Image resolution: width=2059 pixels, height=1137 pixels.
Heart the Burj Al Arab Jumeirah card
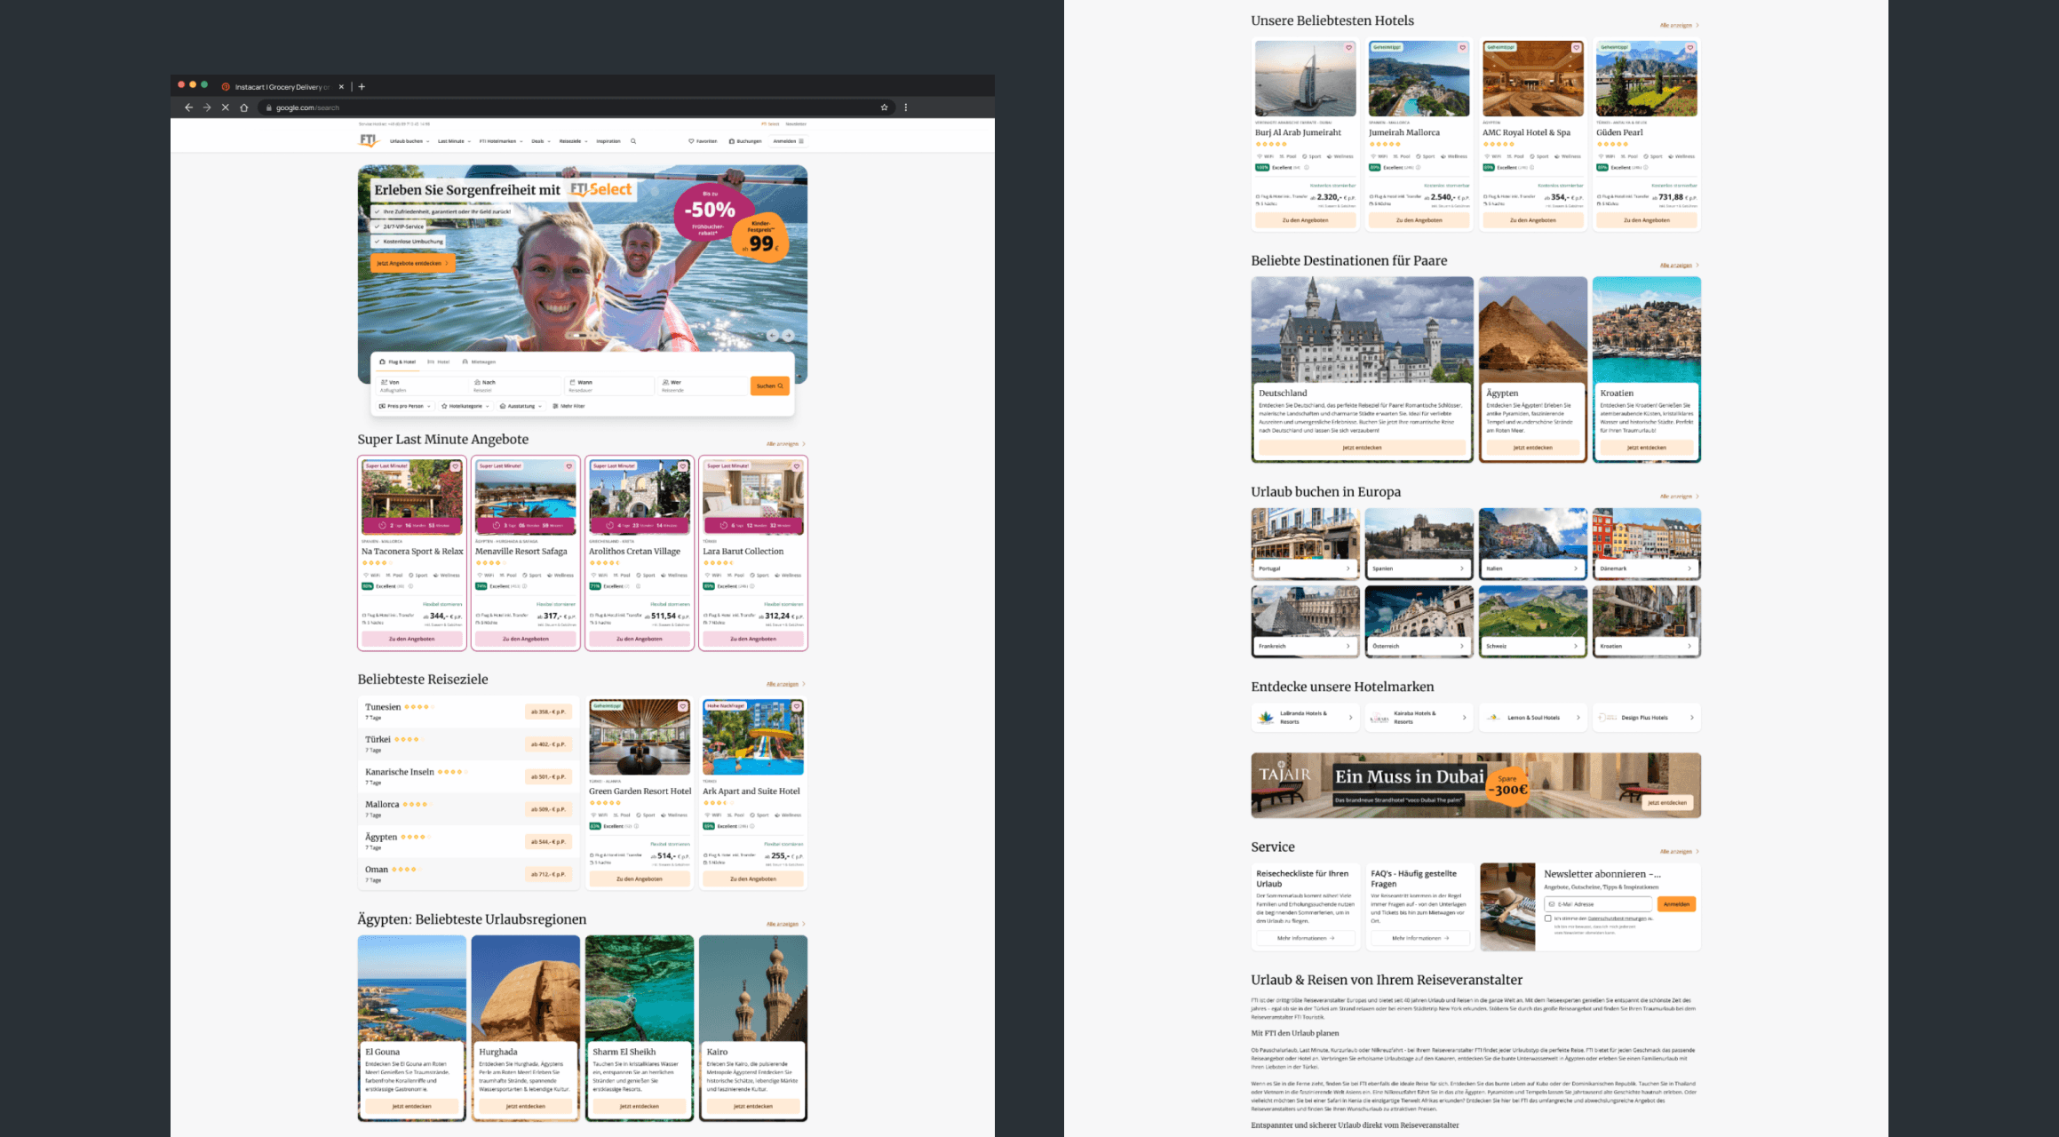(1348, 48)
